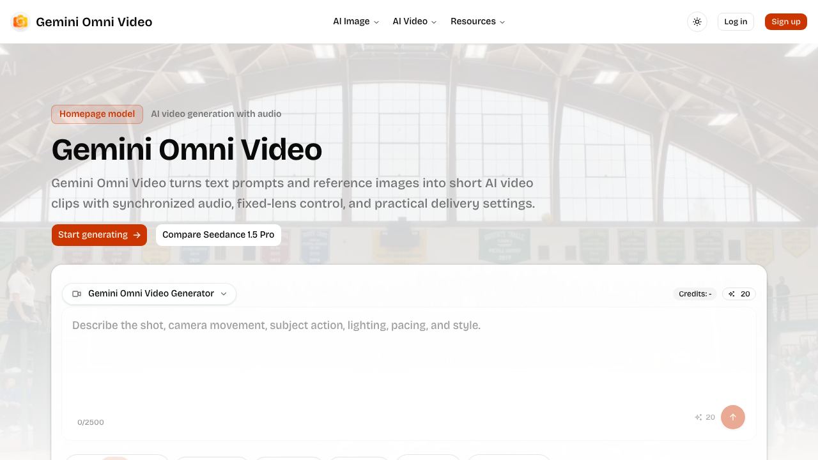Image resolution: width=818 pixels, height=460 pixels.
Task: Click the Gemini Omni Video main heading
Action: [187, 149]
